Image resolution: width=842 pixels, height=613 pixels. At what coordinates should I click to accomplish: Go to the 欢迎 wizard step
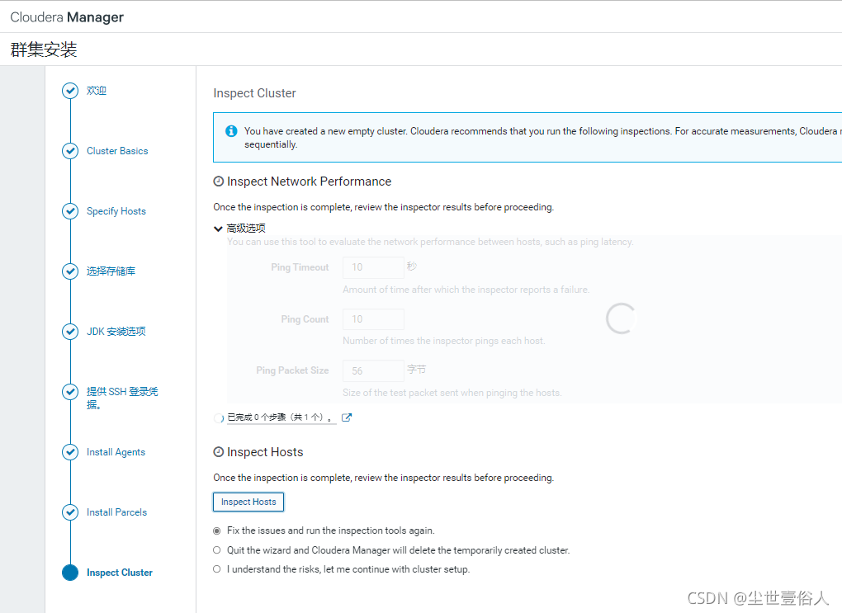(x=97, y=91)
